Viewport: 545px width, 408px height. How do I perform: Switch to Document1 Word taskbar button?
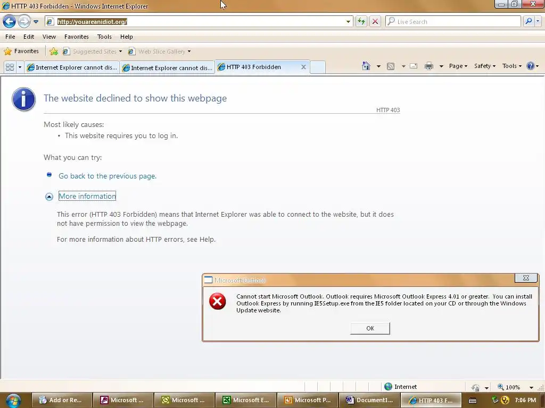[x=369, y=400]
